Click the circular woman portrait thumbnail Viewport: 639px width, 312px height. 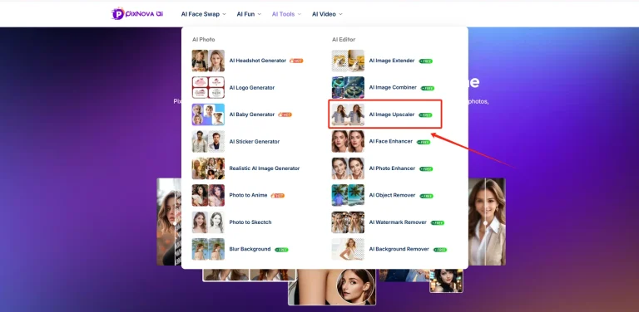pos(355,287)
